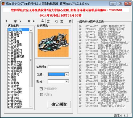This screenshot has width=133, height=118.
Task: Open the 区域 dropdown
Action: 67,74
